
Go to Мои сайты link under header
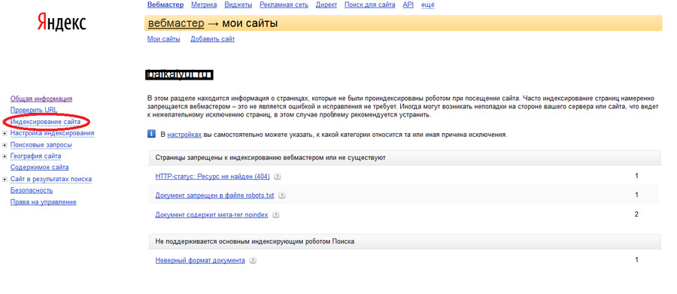(164, 39)
